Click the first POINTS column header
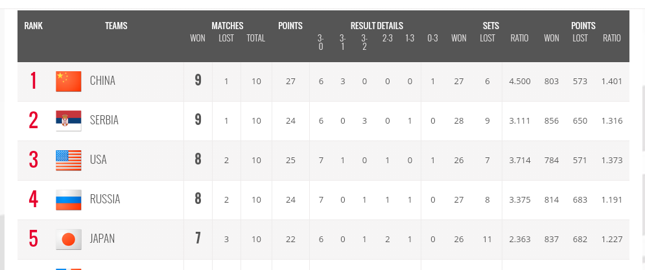 coord(290,26)
